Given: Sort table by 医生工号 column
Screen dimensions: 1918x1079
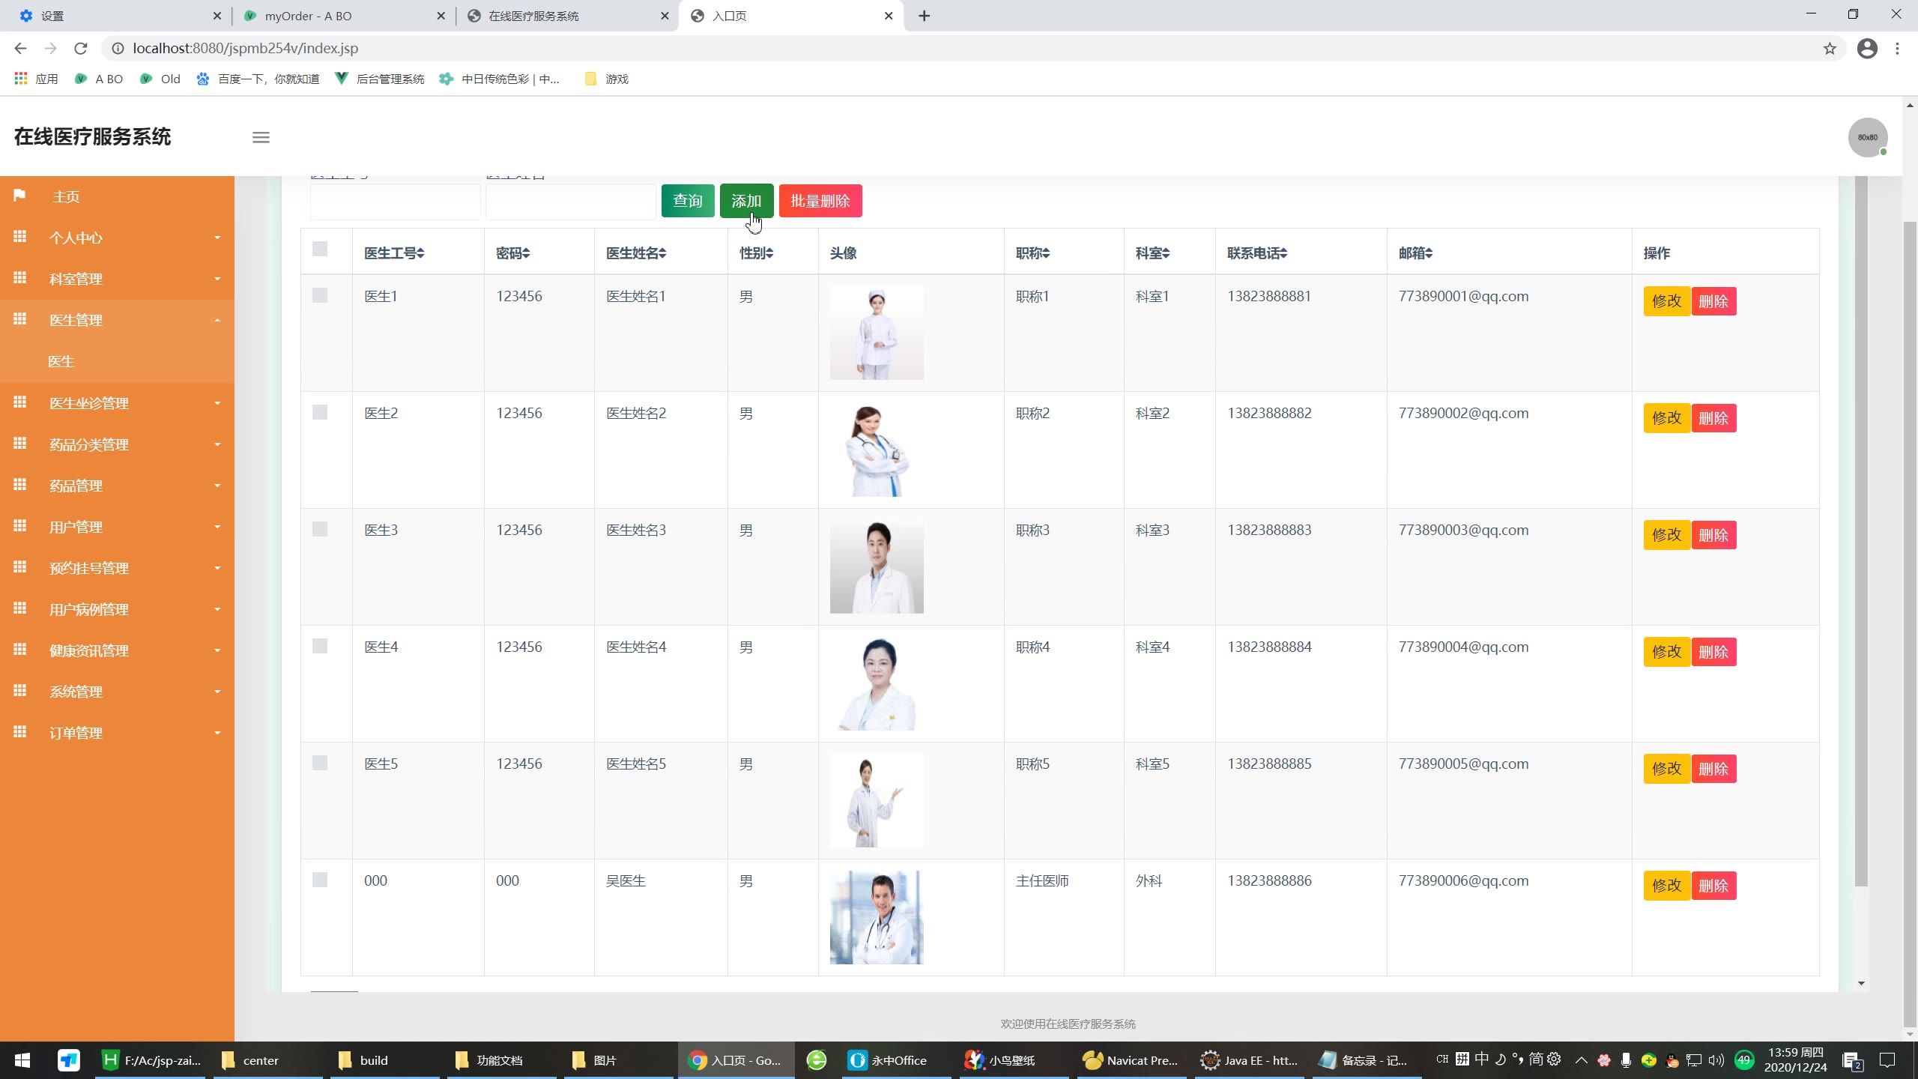Looking at the screenshot, I should [394, 253].
